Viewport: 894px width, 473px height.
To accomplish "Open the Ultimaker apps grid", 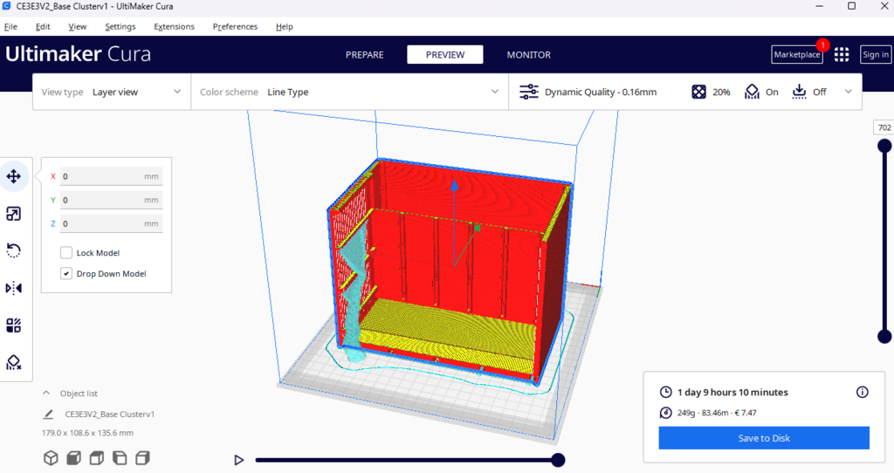I will 842,54.
